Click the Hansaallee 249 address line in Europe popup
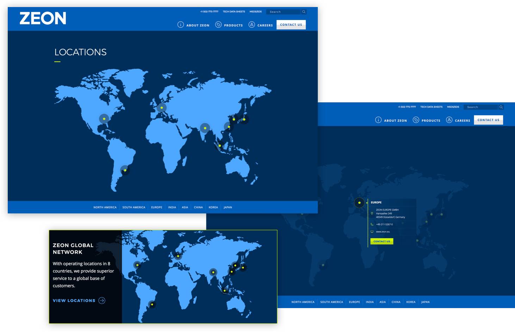 384,213
